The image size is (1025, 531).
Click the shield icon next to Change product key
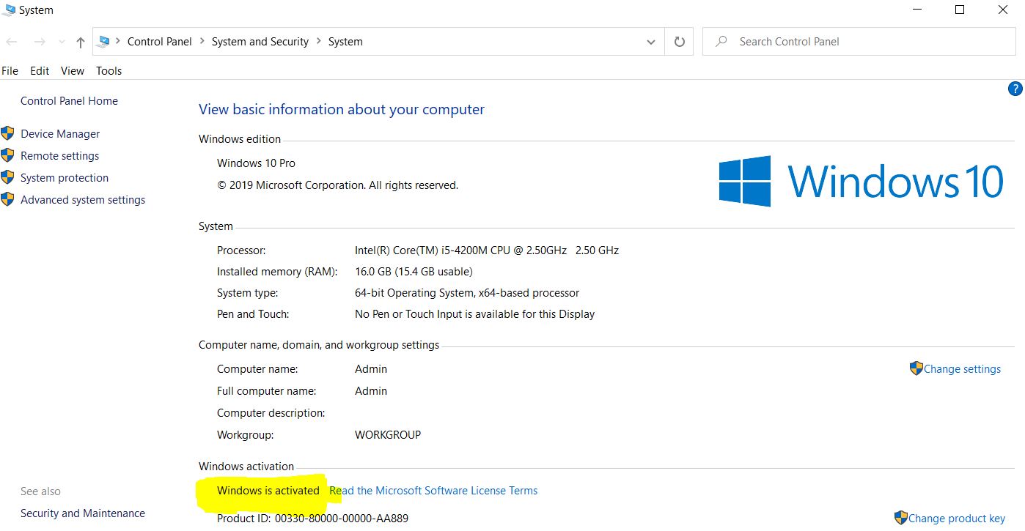pyautogui.click(x=901, y=518)
